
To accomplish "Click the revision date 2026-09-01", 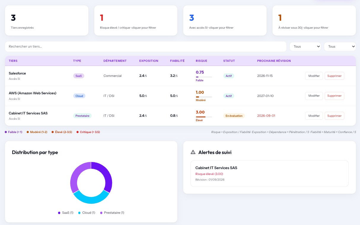I will tap(266, 116).
